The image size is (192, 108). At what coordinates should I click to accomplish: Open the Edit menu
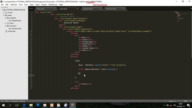(7, 5)
